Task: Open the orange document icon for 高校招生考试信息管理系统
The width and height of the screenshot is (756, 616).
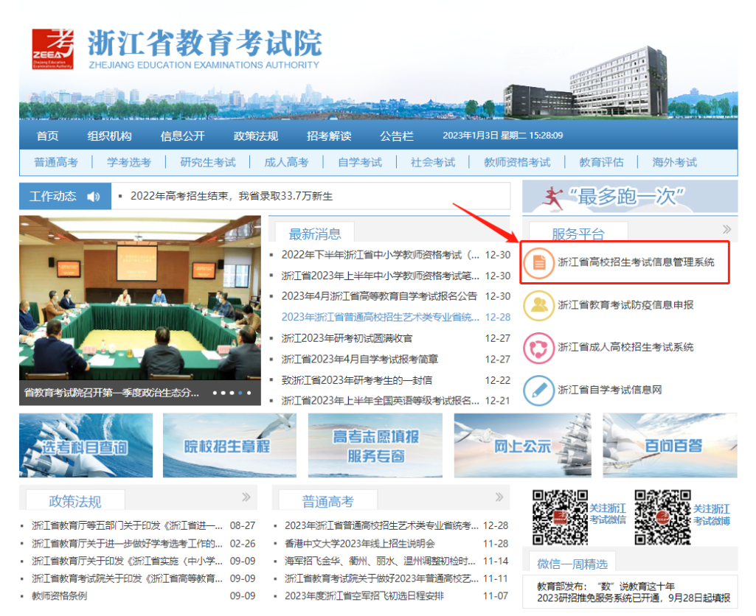Action: pos(539,263)
